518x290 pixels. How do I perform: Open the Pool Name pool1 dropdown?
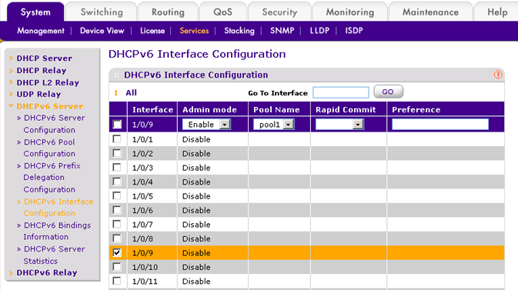[274, 125]
